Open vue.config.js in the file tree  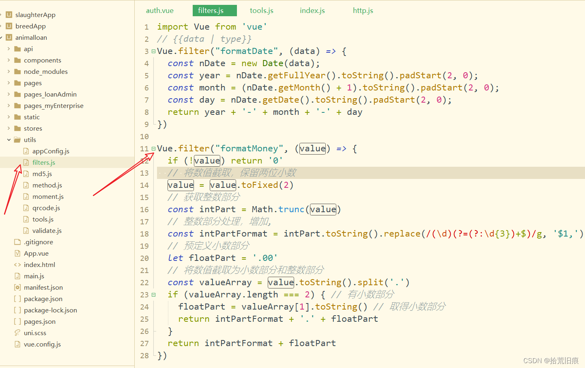pyautogui.click(x=42, y=344)
